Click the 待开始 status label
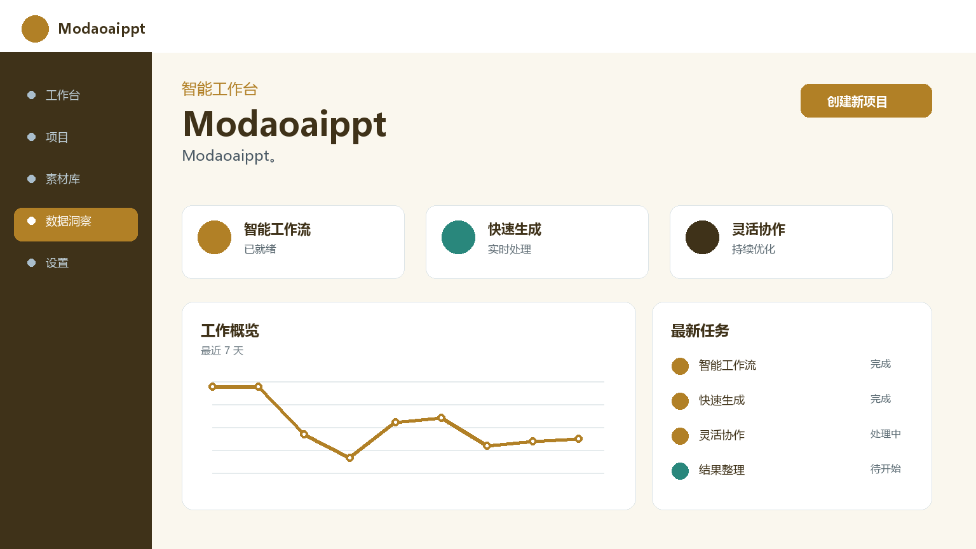Viewport: 976px width, 549px height. [x=885, y=469]
